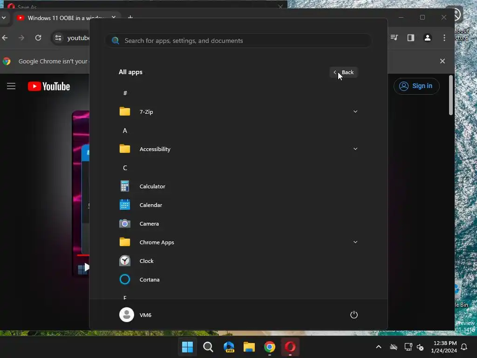The height and width of the screenshot is (358, 477).
Task: Open the VM6 user account menu
Action: 136,315
